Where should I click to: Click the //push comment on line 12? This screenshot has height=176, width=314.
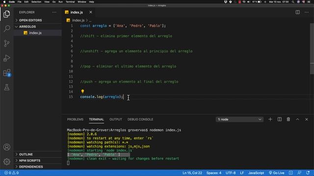[129, 82]
